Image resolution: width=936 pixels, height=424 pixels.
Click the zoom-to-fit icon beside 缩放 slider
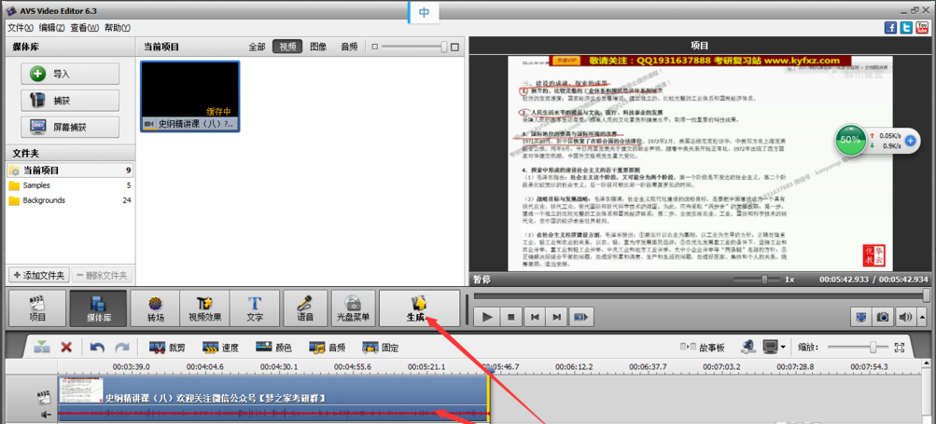pos(900,347)
